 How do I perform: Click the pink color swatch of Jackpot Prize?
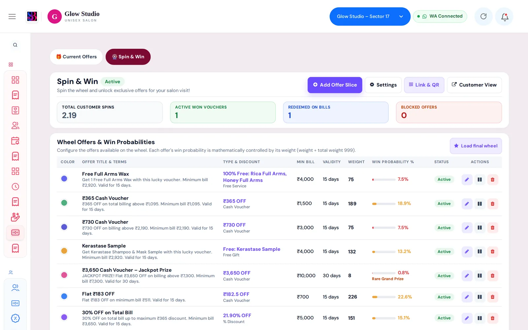pyautogui.click(x=64, y=275)
